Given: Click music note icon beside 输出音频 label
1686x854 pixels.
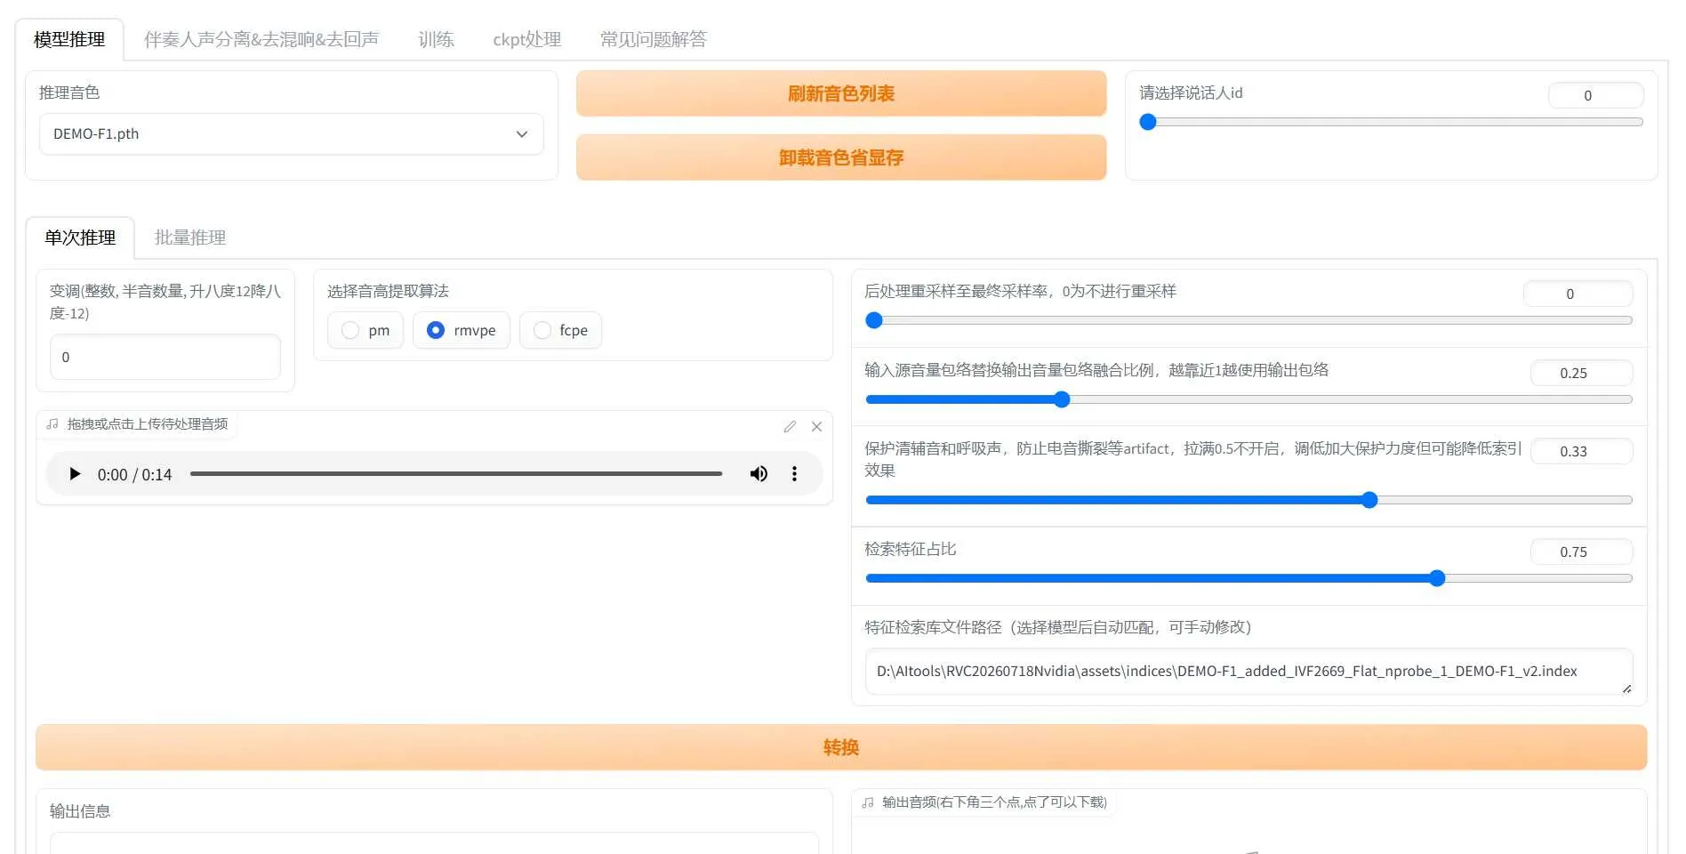Looking at the screenshot, I should click(868, 802).
